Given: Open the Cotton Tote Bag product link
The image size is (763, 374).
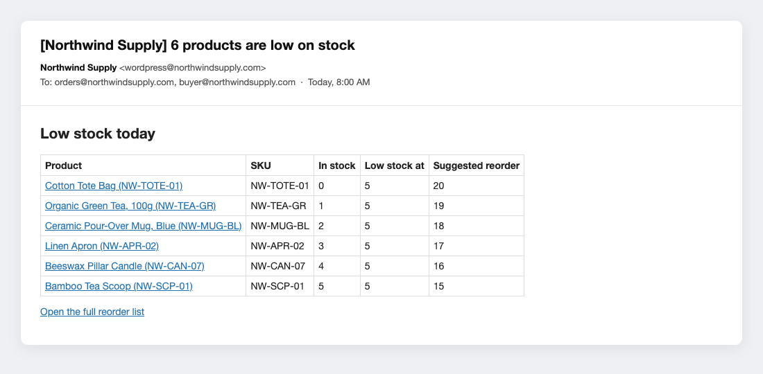Looking at the screenshot, I should [x=113, y=186].
